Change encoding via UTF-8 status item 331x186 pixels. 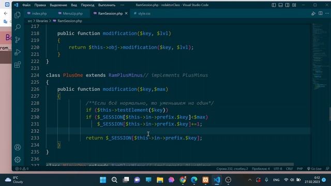[278, 169]
